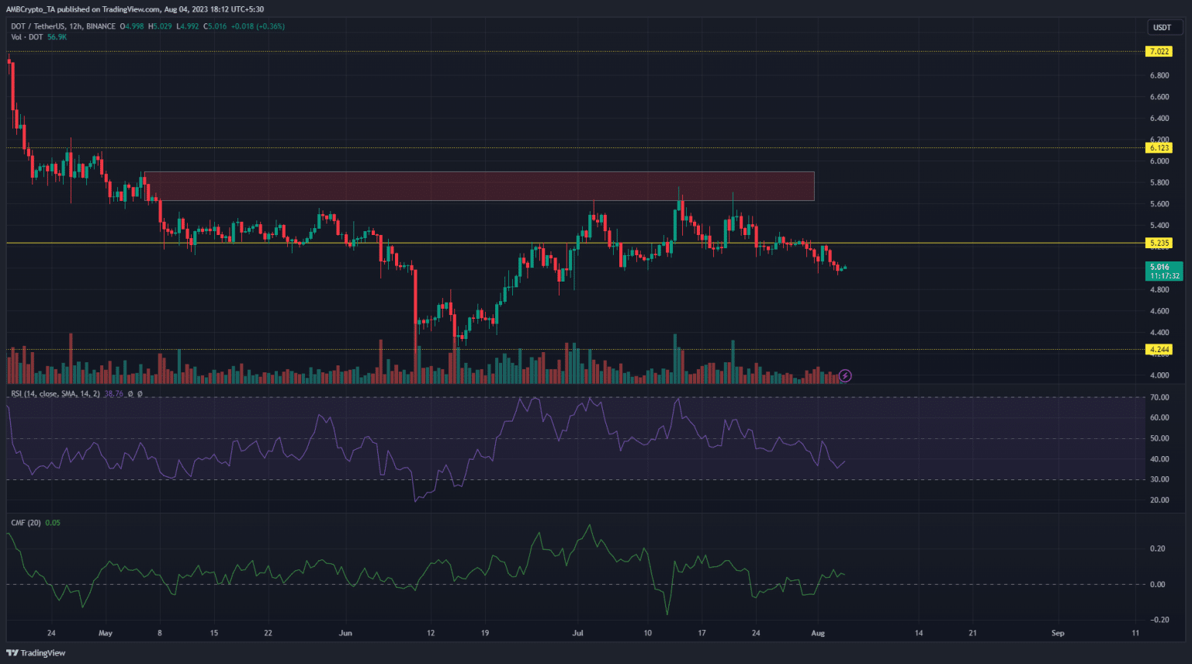Click the May marker on time axis
Screen dimensions: 1192x664
[x=106, y=633]
